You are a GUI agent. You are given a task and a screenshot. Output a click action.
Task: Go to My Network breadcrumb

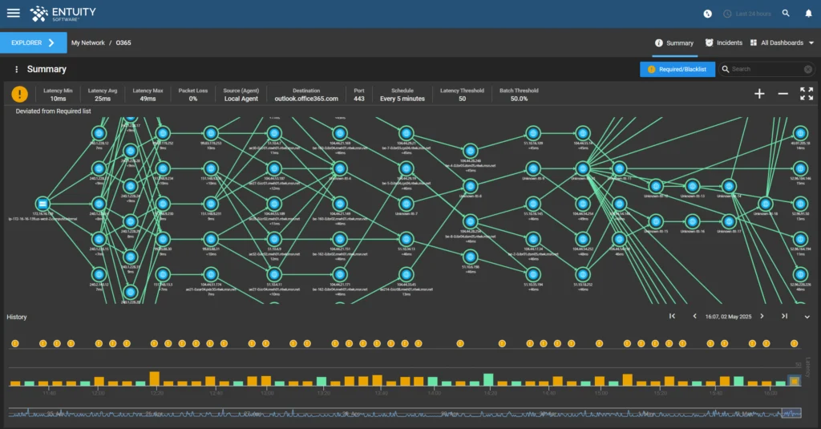(88, 43)
